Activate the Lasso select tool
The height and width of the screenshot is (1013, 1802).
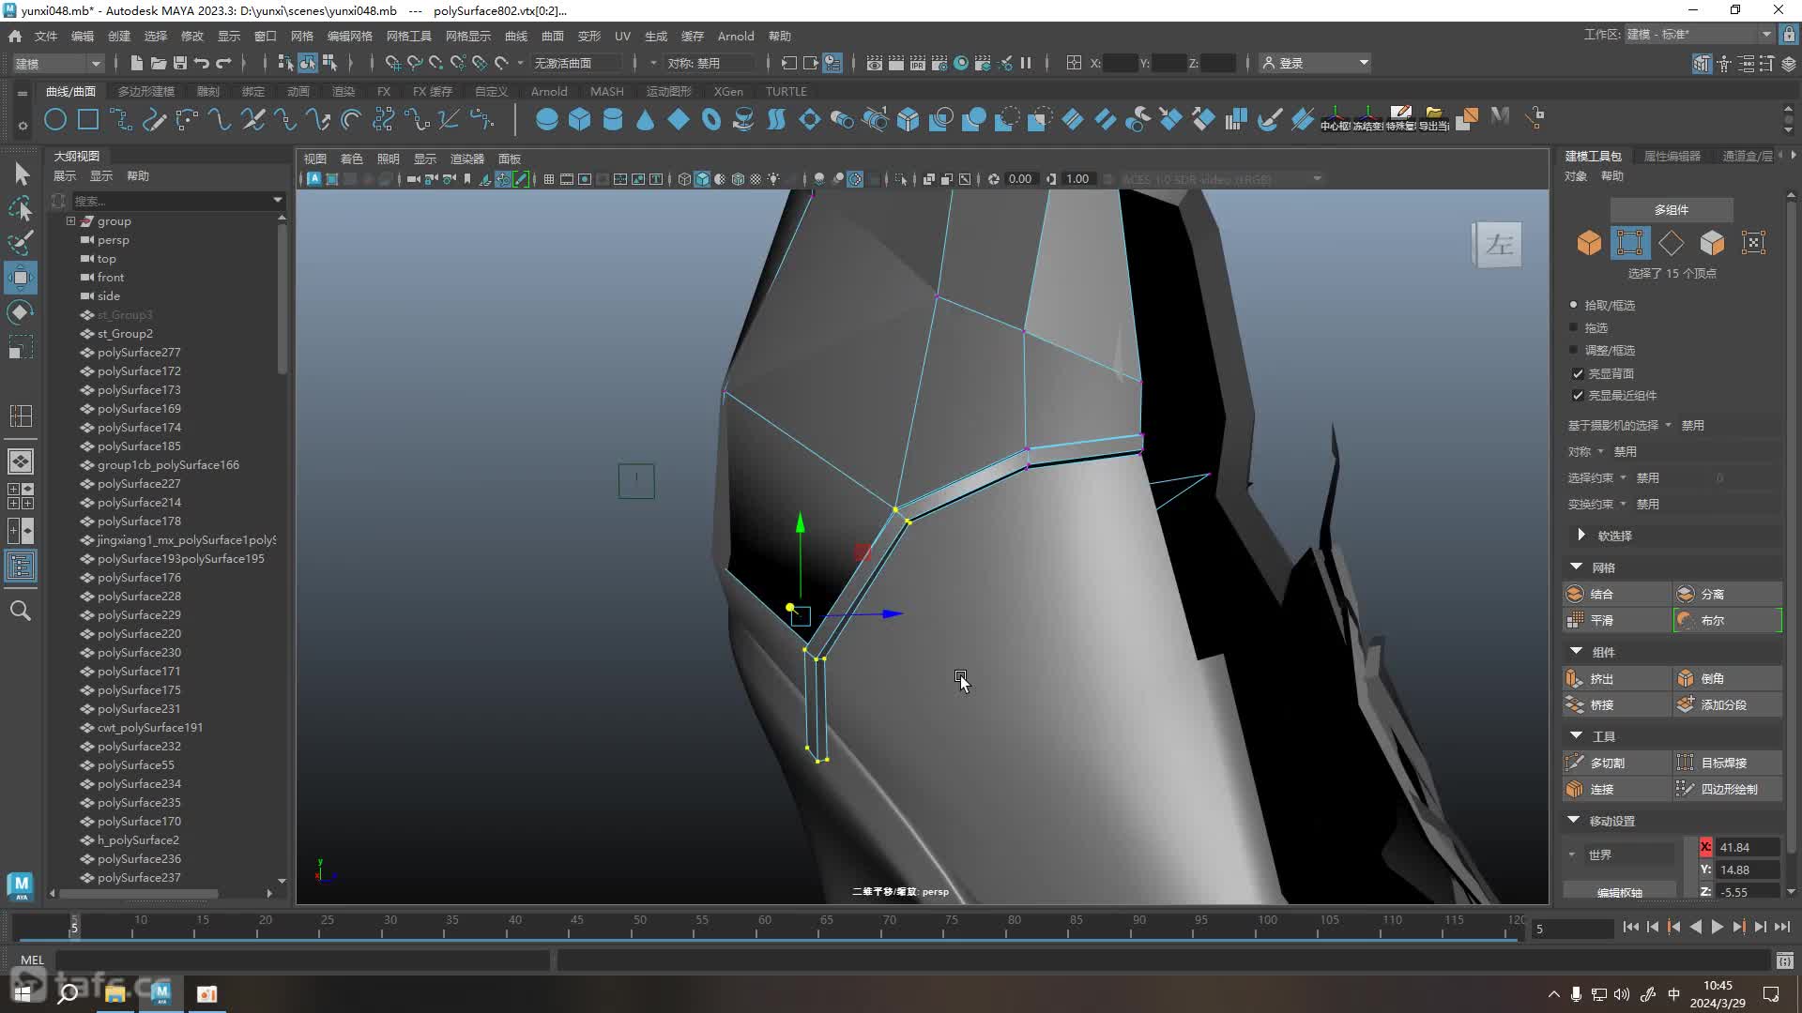[21, 208]
